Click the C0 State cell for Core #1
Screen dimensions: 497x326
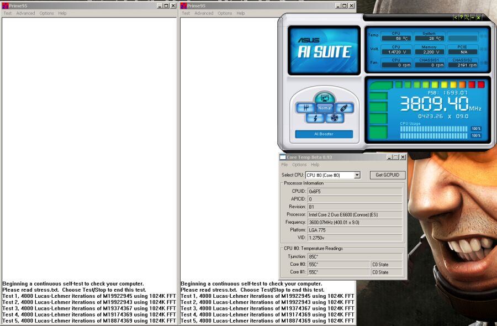click(x=387, y=272)
